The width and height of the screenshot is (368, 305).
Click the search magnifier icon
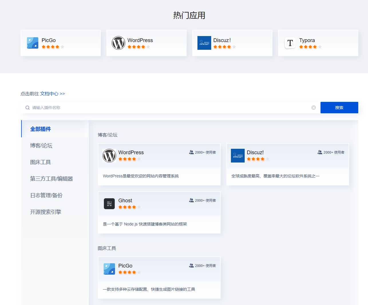point(27,108)
